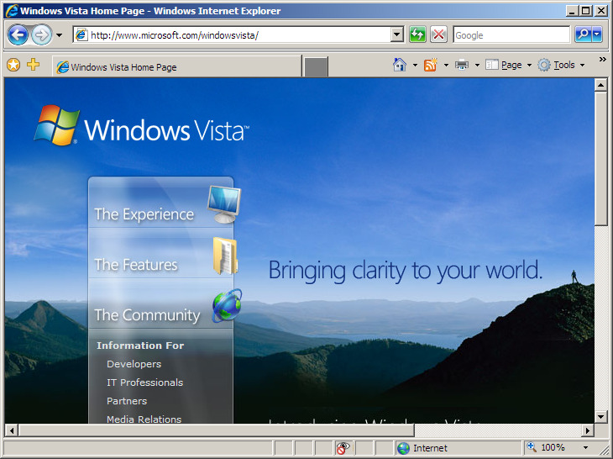Click the Forward navigation arrow

pyautogui.click(x=41, y=35)
